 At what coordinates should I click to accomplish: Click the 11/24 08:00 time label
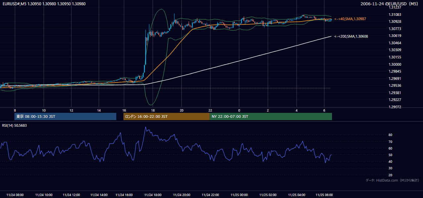coord(15,195)
